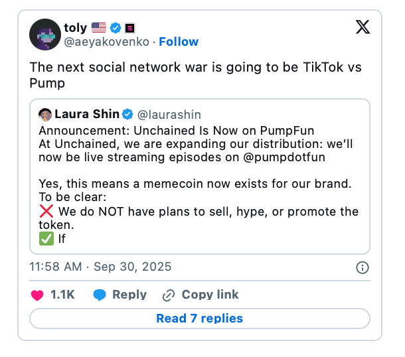Click the US flag emoji by toly
The image size is (405, 357).
click(x=99, y=28)
